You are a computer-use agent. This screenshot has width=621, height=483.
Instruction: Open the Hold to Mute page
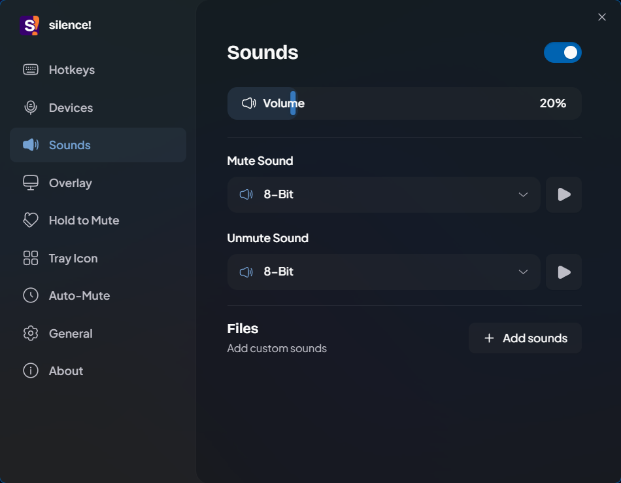tap(98, 220)
